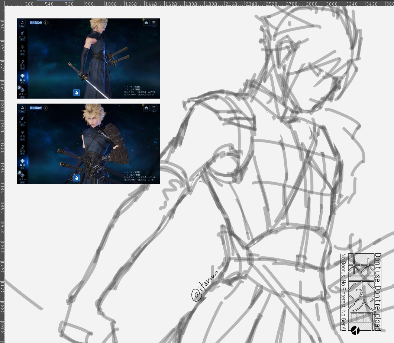Click the 成長 icon in the side-view reference

tap(22, 48)
